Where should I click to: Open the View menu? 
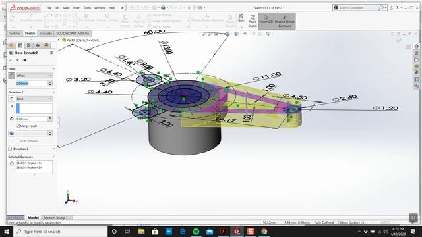click(x=66, y=8)
